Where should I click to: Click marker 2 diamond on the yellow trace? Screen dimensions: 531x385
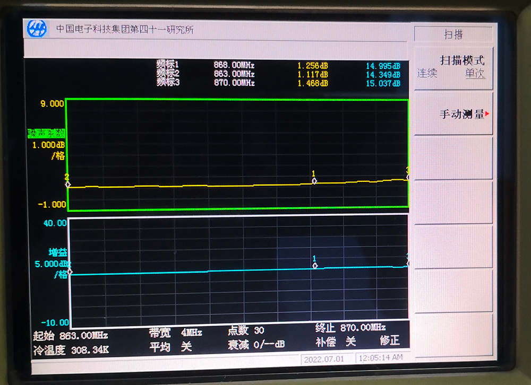[67, 184]
